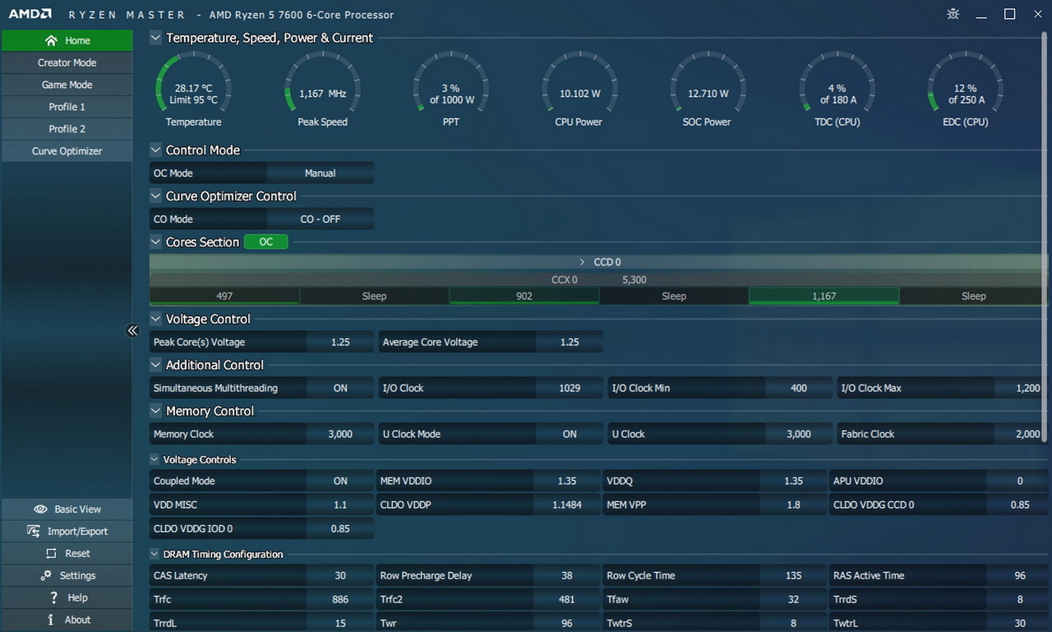Collapse the Control Mode section
This screenshot has width=1052, height=632.
click(x=155, y=150)
